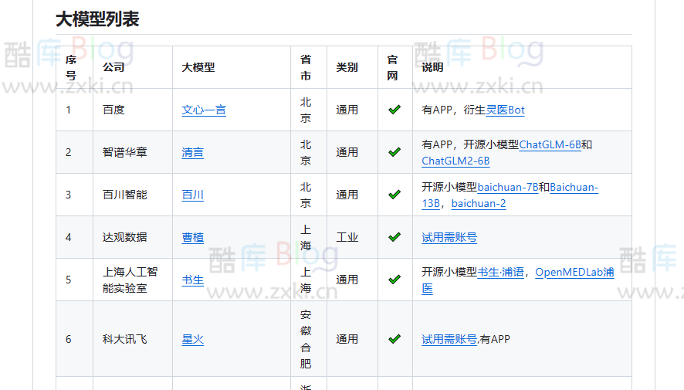Click the 序号 column header
Screen dimensions: 684x390
74,67
